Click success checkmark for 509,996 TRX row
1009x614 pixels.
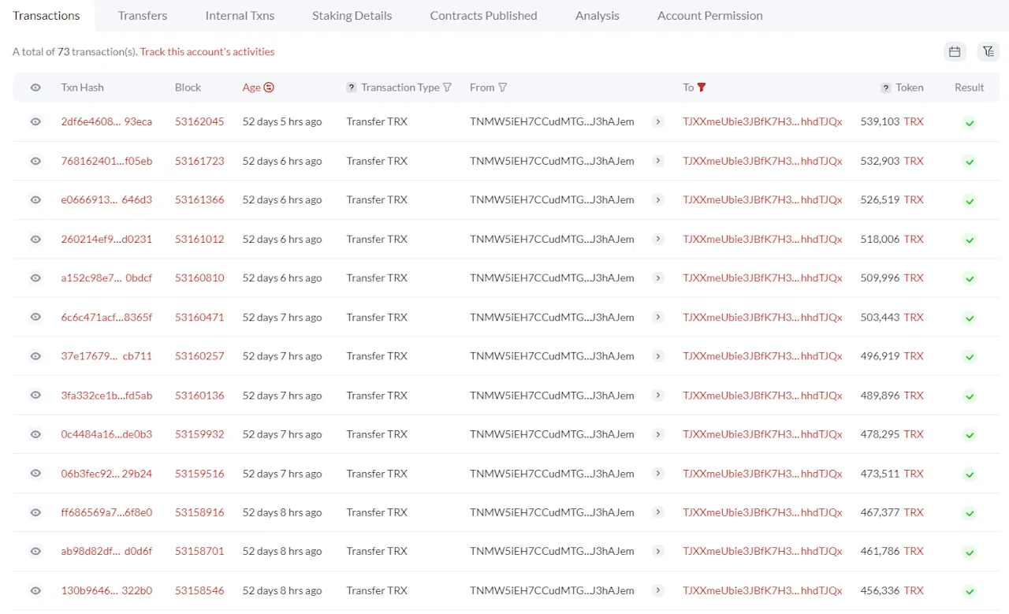click(970, 279)
